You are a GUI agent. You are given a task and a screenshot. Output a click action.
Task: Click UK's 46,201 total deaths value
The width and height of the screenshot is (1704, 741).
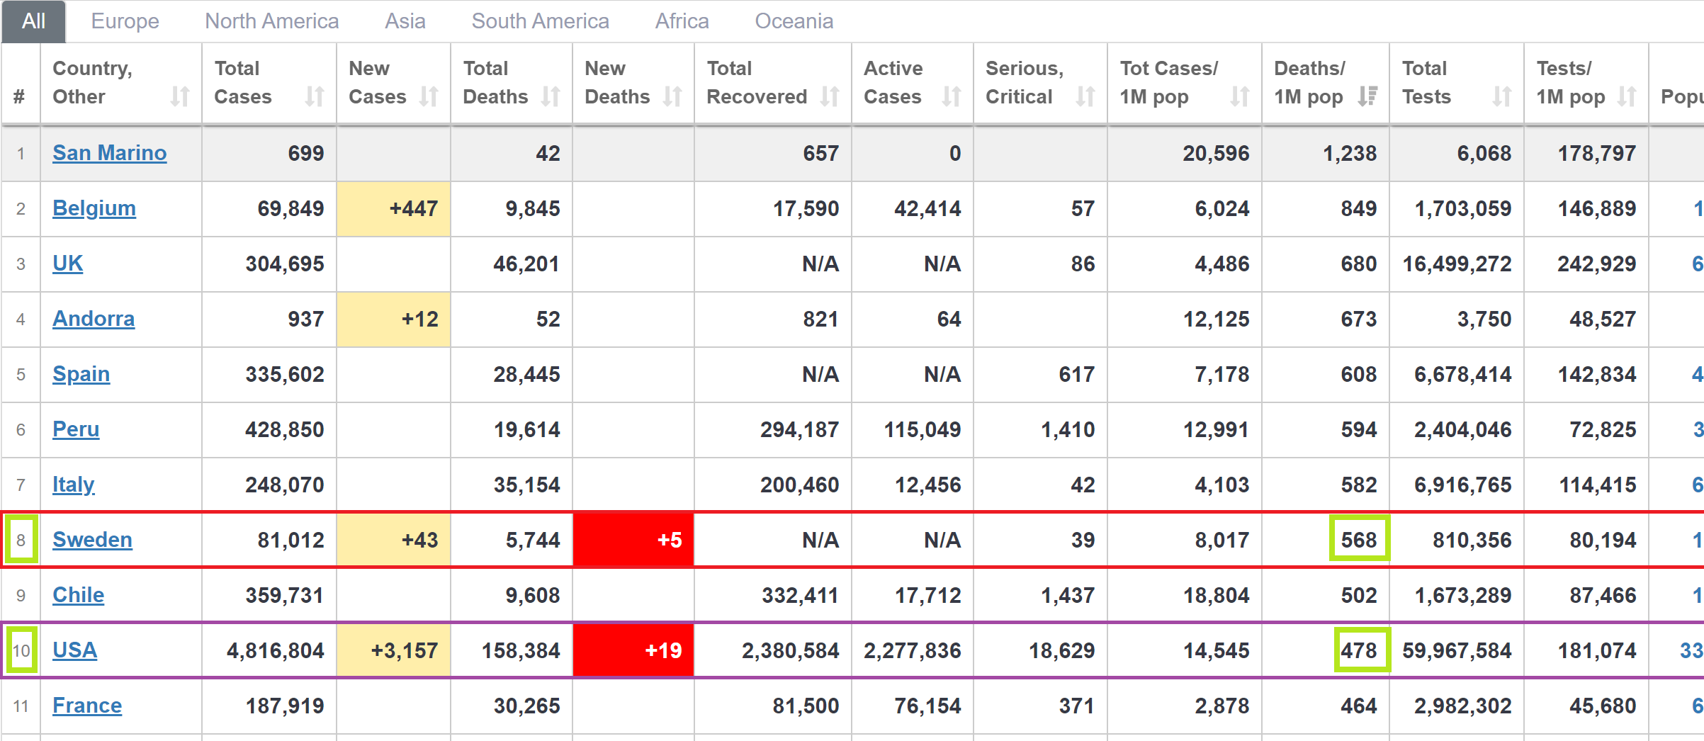526,264
